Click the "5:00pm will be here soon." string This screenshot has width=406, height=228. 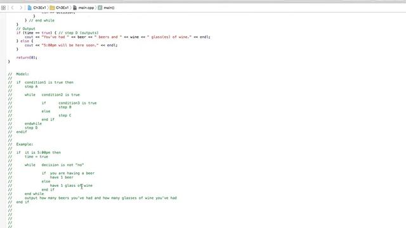[70, 45]
